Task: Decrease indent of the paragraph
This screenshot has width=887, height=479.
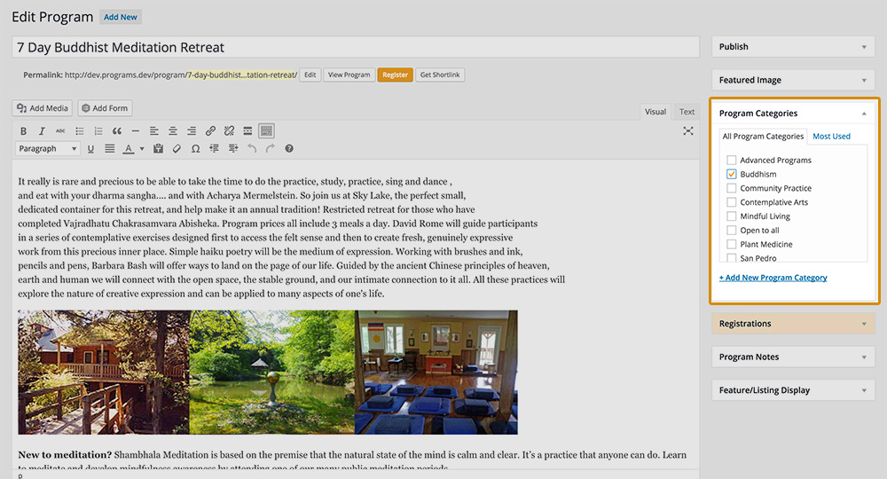Action: [x=214, y=149]
